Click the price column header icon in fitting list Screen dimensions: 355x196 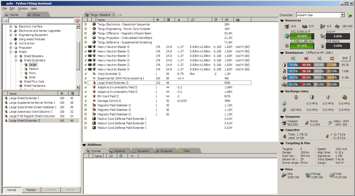tap(227, 20)
